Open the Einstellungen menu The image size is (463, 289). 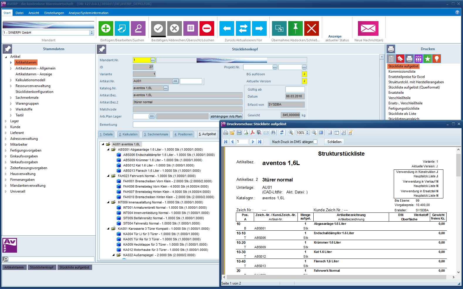tap(54, 13)
